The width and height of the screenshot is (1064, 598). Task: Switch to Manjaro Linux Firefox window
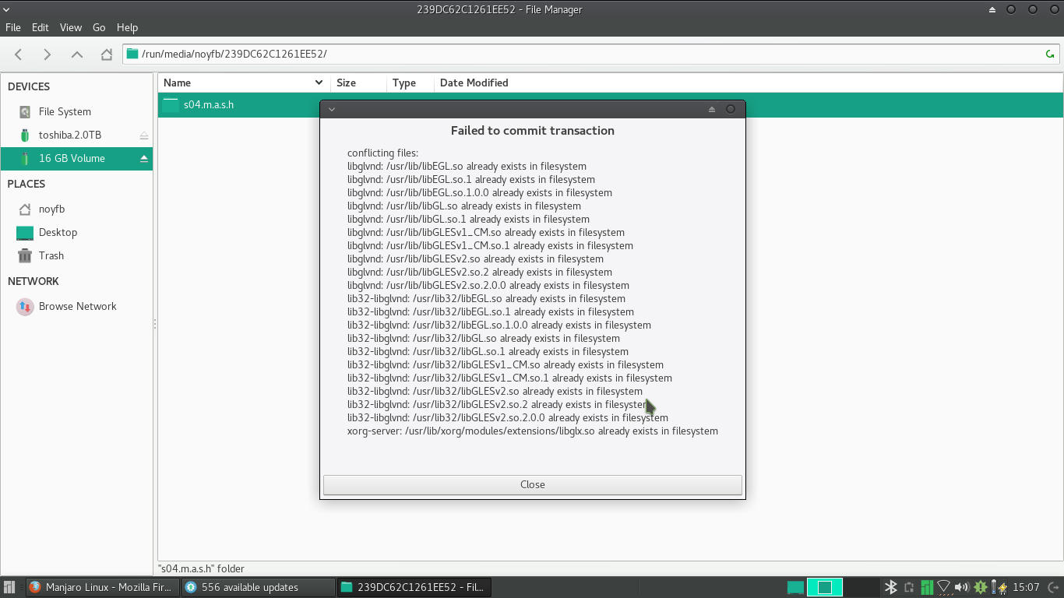[102, 587]
